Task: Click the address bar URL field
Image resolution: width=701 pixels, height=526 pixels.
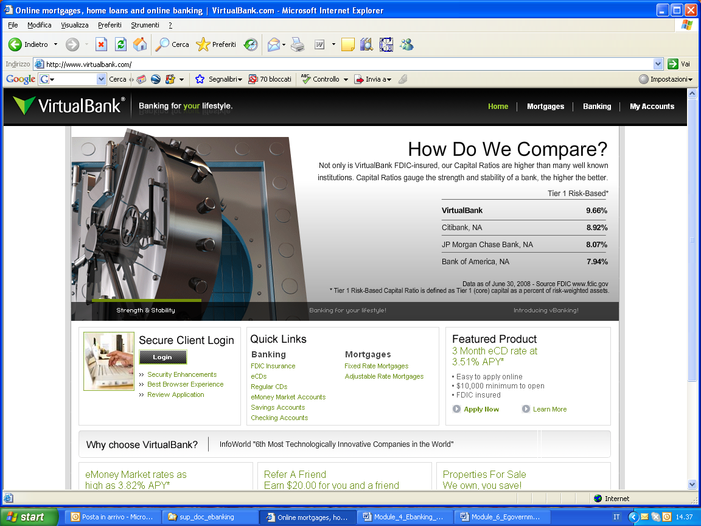Action: click(x=344, y=64)
